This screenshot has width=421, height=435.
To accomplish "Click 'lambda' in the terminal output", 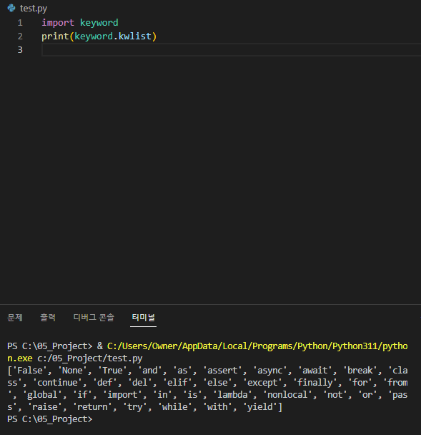I will 232,395.
